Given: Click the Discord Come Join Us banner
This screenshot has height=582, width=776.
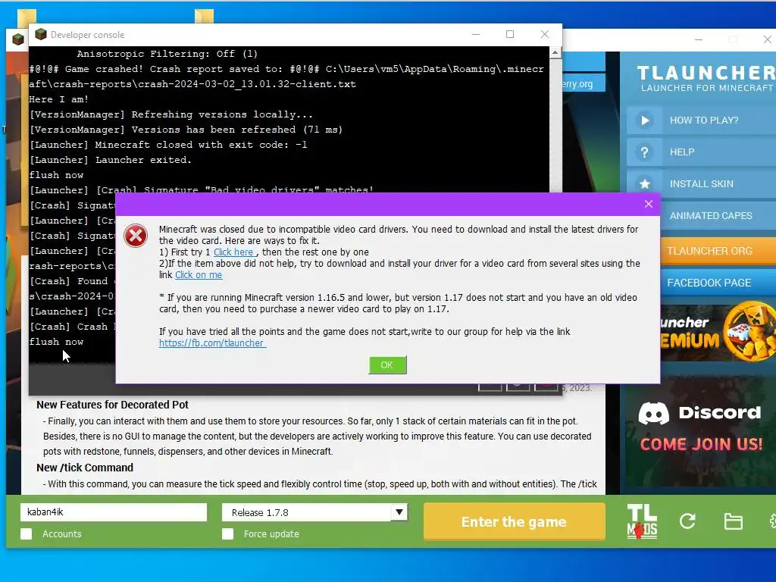Looking at the screenshot, I should click(x=701, y=430).
